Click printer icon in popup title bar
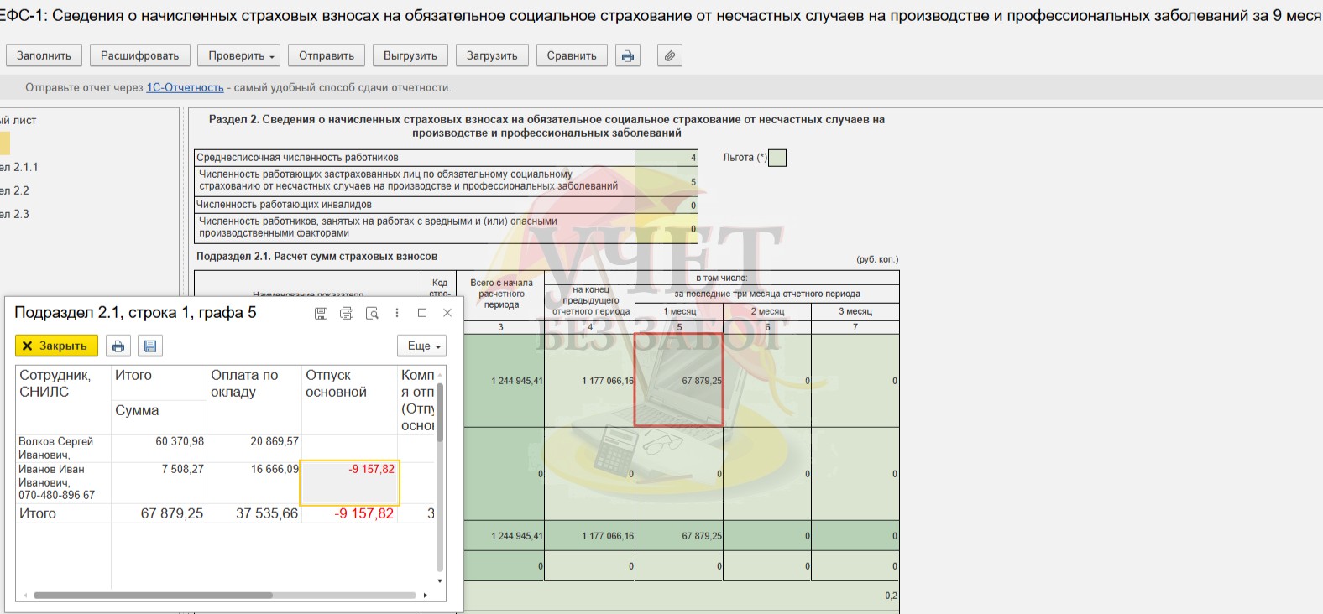 [x=347, y=313]
